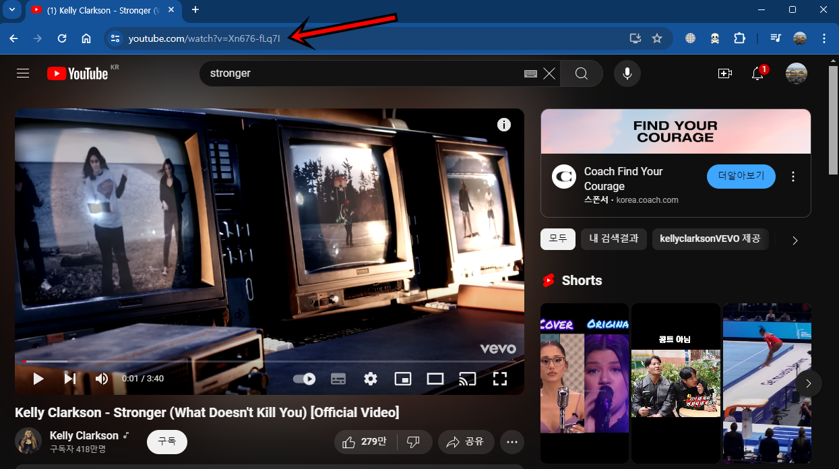Open the YouTube account avatar menu
This screenshot has width=839, height=469.
[797, 73]
